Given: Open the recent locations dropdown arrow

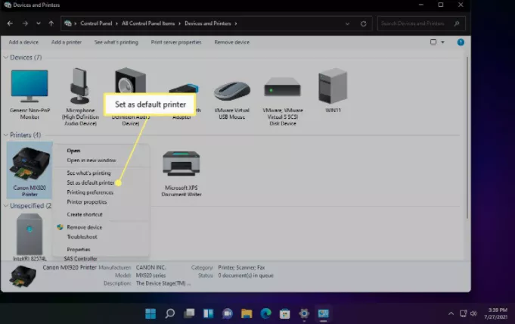Looking at the screenshot, I should (39, 23).
